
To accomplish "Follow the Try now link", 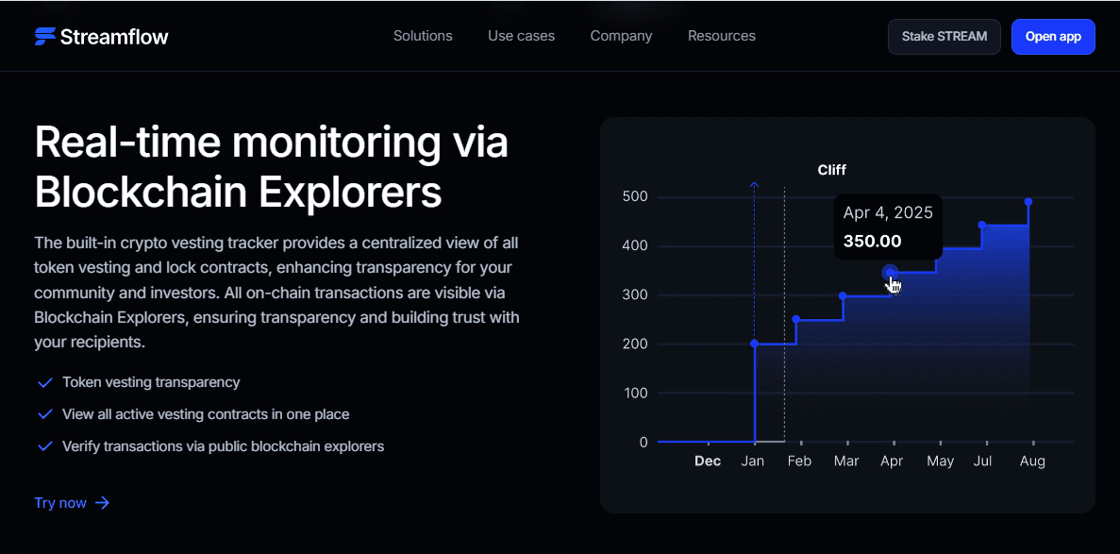I will [x=72, y=502].
